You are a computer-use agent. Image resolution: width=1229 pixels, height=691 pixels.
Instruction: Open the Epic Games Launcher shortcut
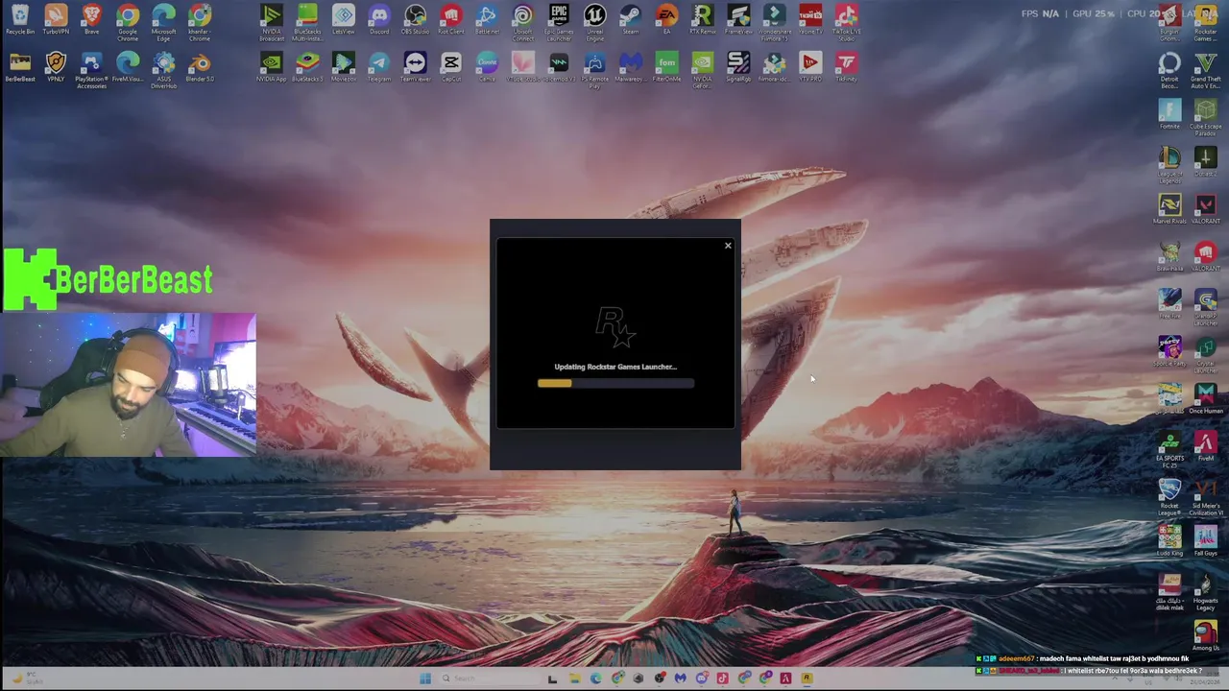(559, 21)
